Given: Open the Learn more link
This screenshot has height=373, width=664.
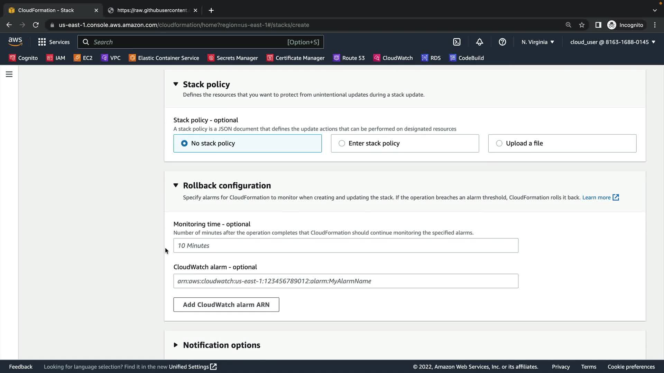Looking at the screenshot, I should (600, 198).
